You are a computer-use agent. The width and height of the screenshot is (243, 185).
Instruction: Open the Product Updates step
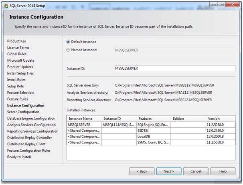click(x=20, y=67)
